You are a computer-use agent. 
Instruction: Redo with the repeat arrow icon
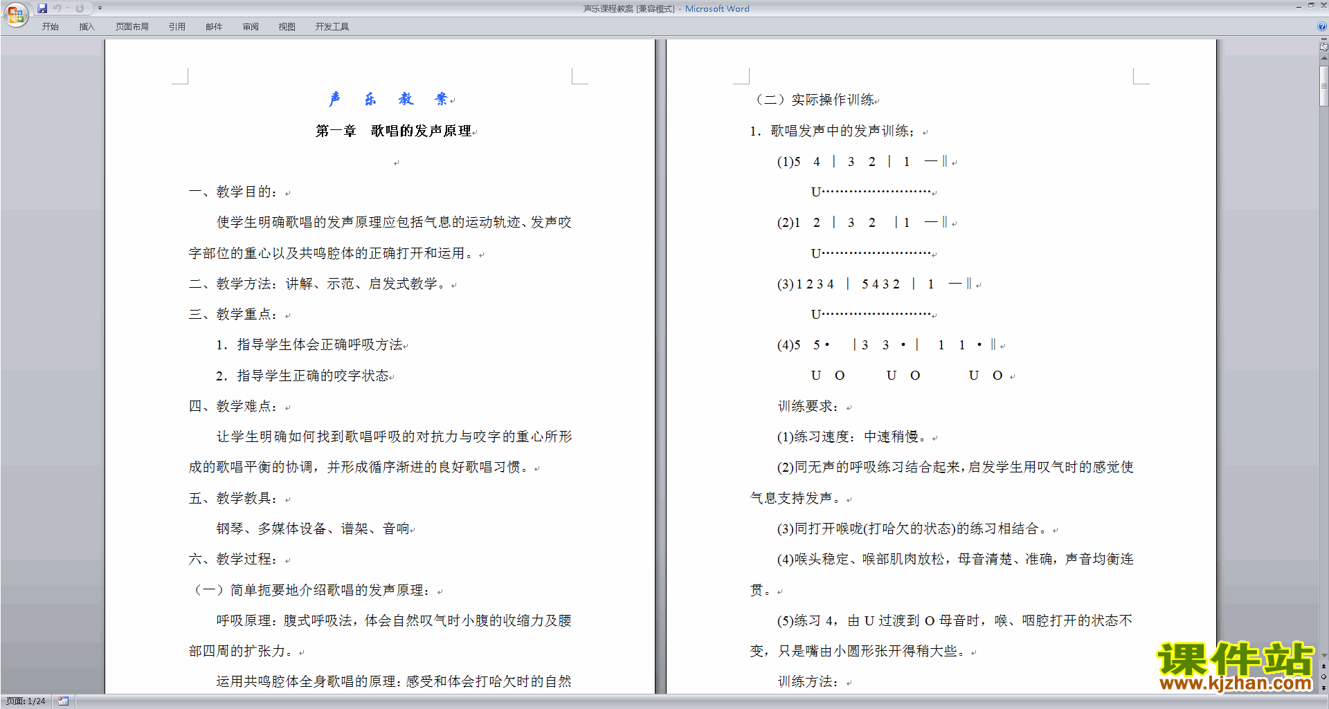(x=80, y=8)
